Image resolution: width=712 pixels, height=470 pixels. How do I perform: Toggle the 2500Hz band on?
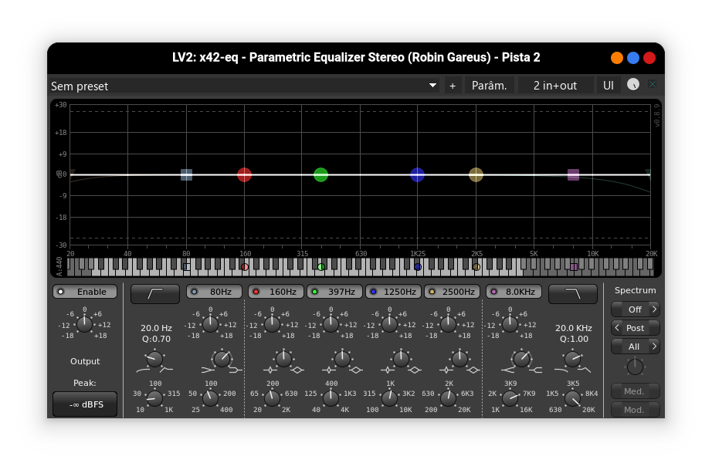[432, 291]
